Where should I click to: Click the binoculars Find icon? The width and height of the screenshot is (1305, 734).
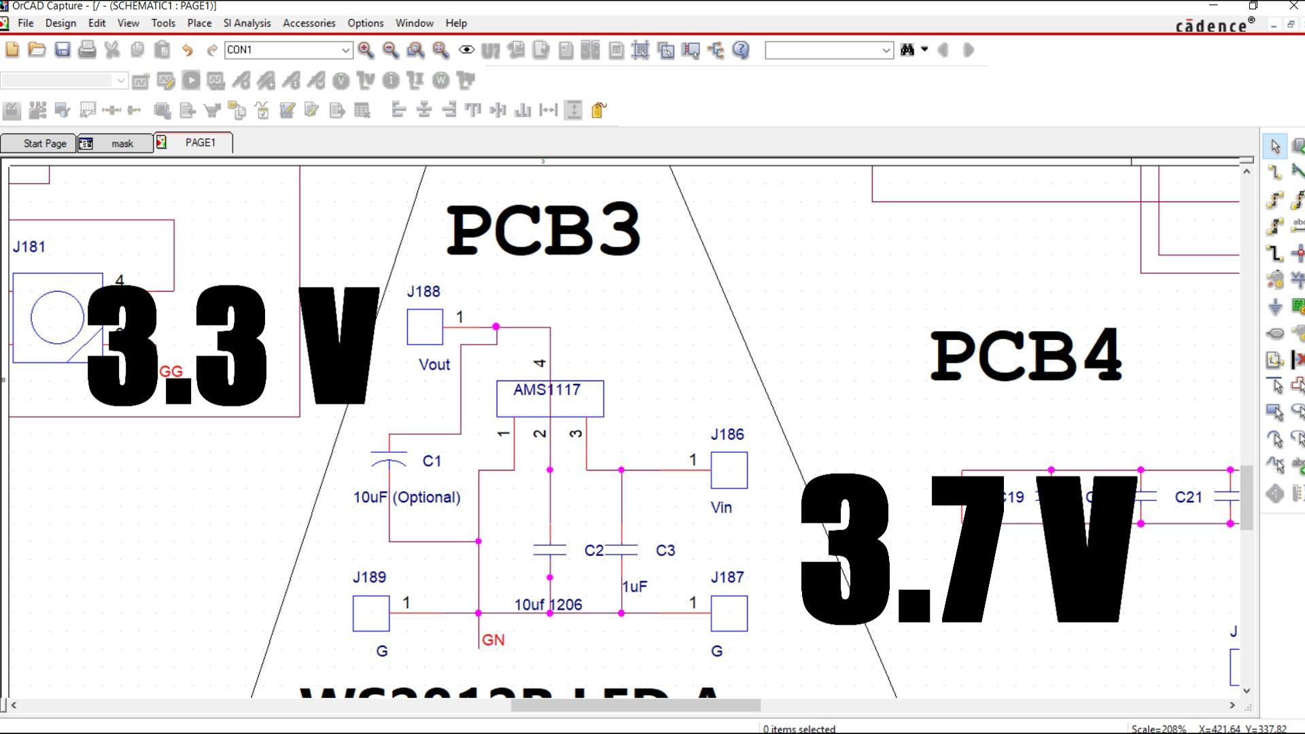pos(907,50)
